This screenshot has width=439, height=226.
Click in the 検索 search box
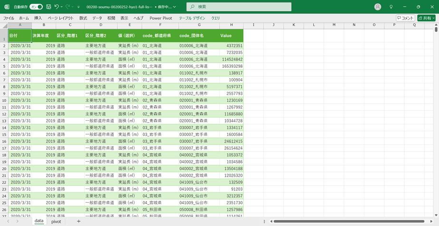pyautogui.click(x=239, y=7)
